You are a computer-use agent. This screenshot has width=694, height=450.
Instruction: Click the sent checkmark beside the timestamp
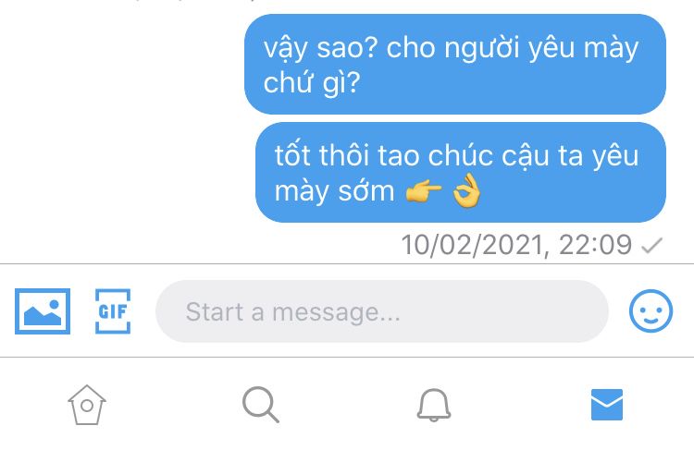coord(651,246)
